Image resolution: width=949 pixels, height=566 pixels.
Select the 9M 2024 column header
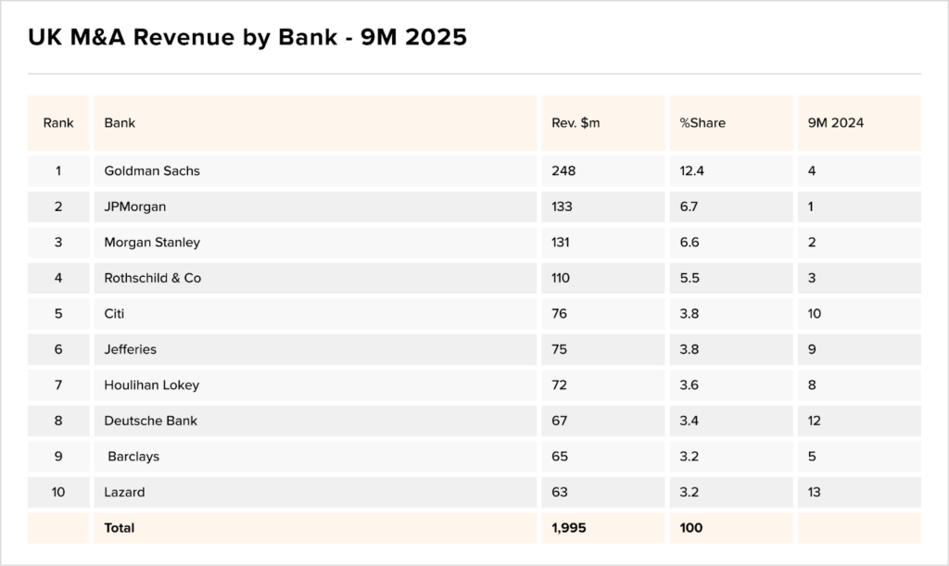point(836,123)
